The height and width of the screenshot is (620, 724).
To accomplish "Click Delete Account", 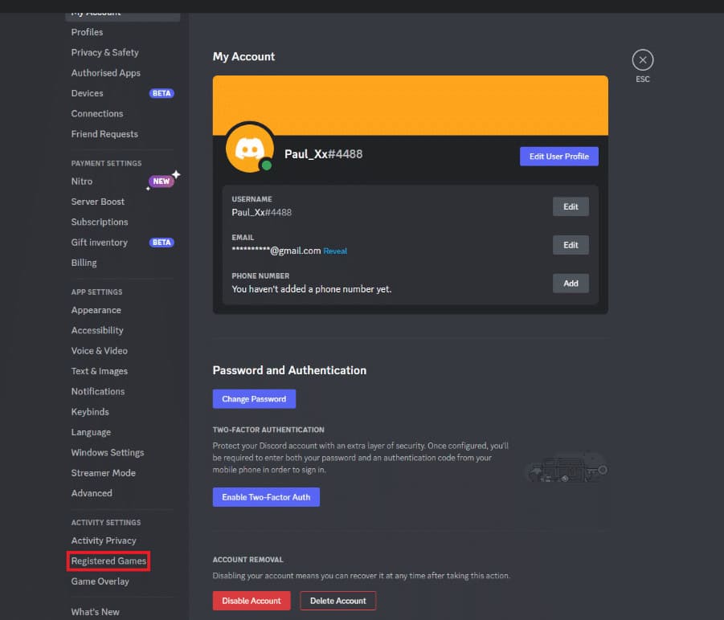I will click(x=338, y=601).
